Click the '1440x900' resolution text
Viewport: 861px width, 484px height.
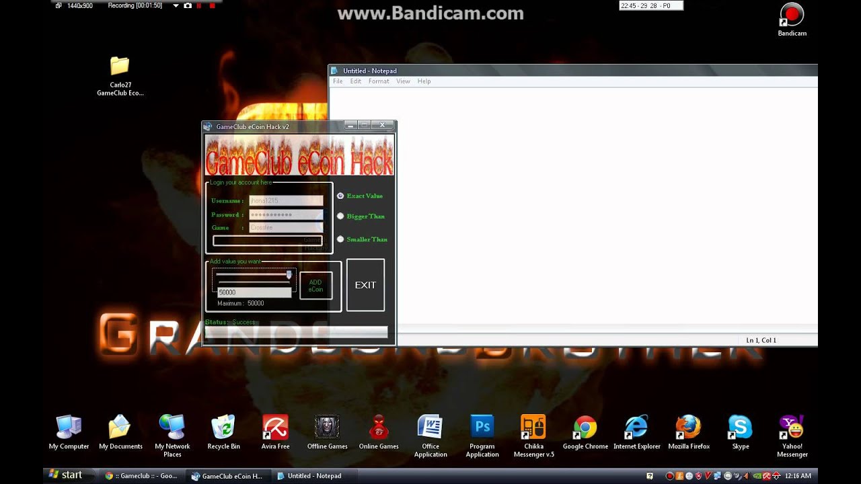(x=80, y=5)
